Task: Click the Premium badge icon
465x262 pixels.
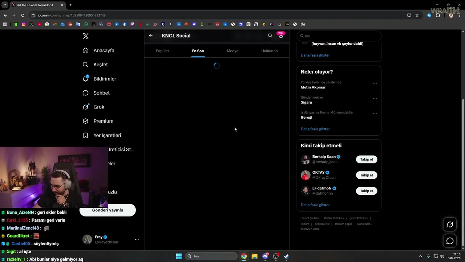Action: tap(85, 121)
